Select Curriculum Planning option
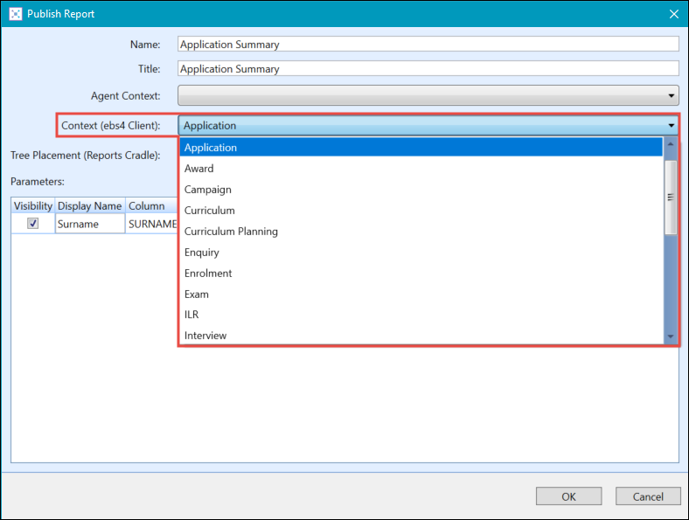 point(421,232)
